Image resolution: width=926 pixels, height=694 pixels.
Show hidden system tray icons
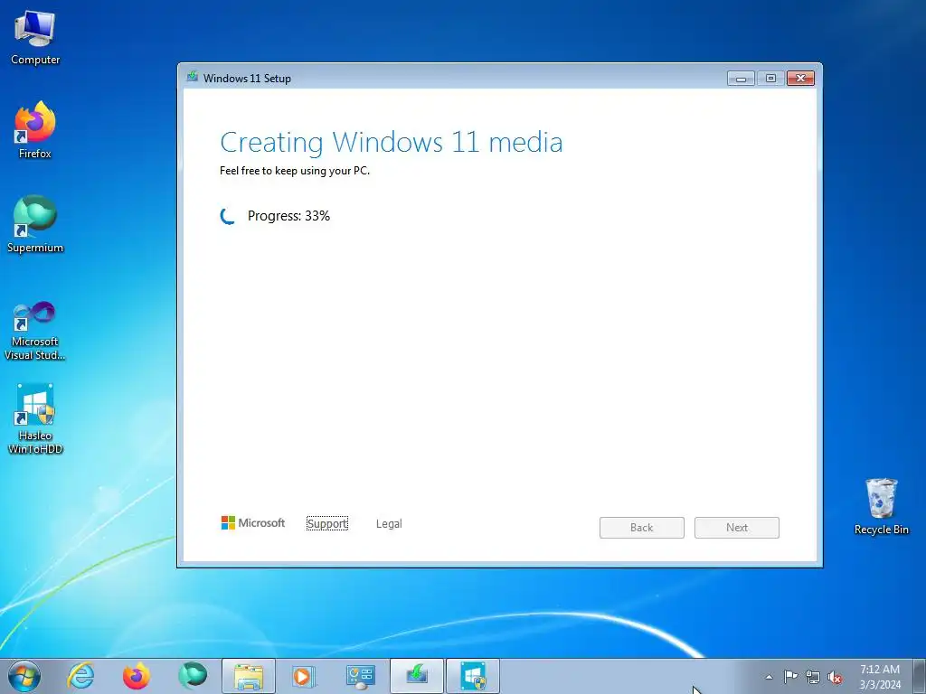coord(769,677)
